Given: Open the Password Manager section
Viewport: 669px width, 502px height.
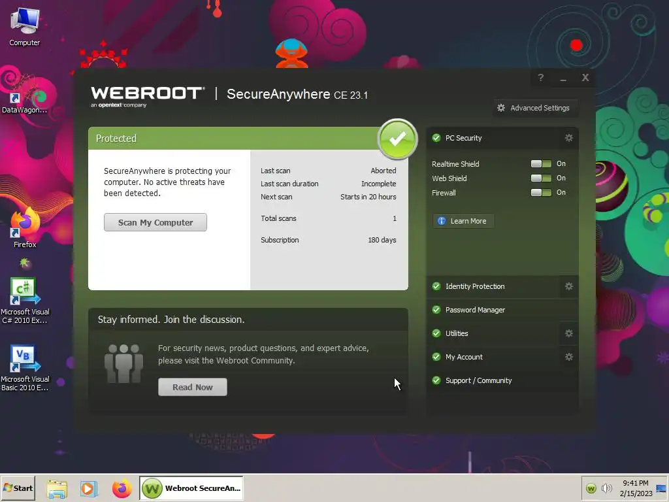Looking at the screenshot, I should [502, 310].
